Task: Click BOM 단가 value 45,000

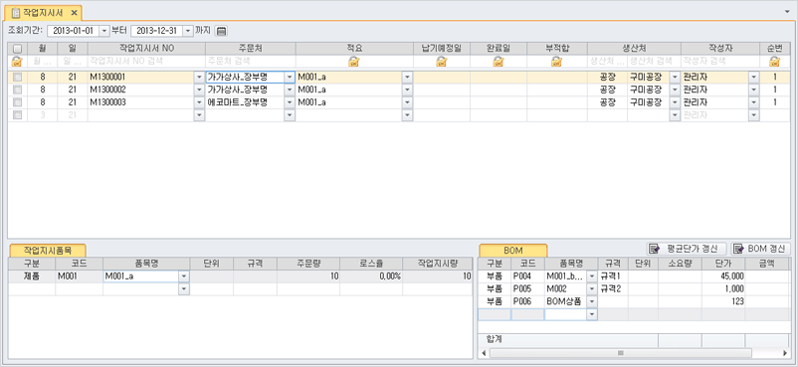Action: pos(722,275)
